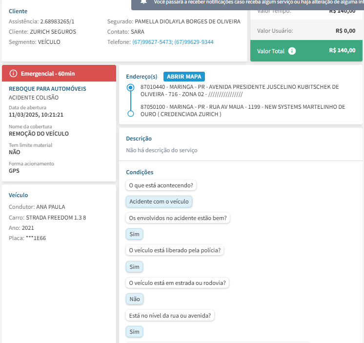Screen dimensions: 364x343
Task: Click "O veículo está liberado pela polícia?"
Action: coord(175,250)
